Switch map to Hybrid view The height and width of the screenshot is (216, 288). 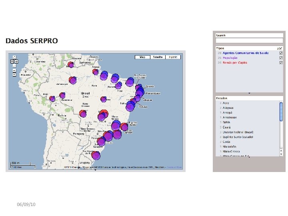tap(173, 57)
